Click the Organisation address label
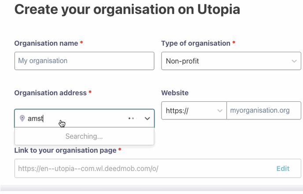 (51, 93)
